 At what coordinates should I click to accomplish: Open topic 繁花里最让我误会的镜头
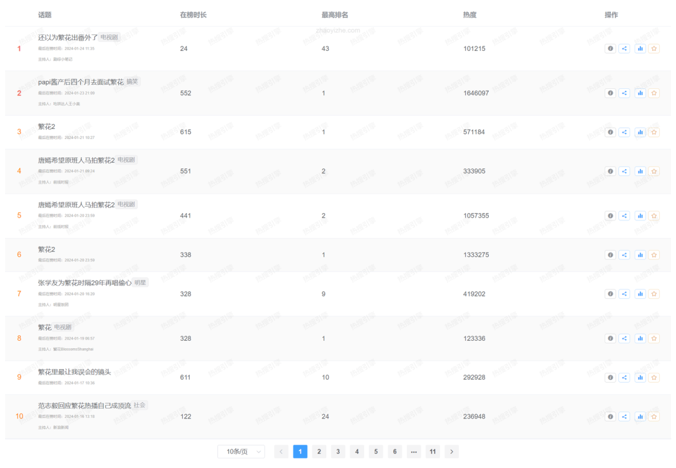pos(74,372)
